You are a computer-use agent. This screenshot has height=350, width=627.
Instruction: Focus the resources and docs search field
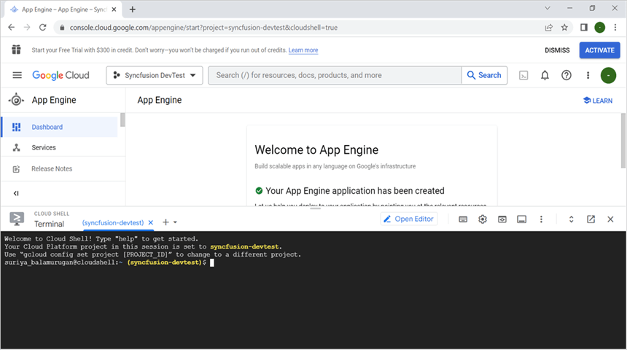(335, 75)
